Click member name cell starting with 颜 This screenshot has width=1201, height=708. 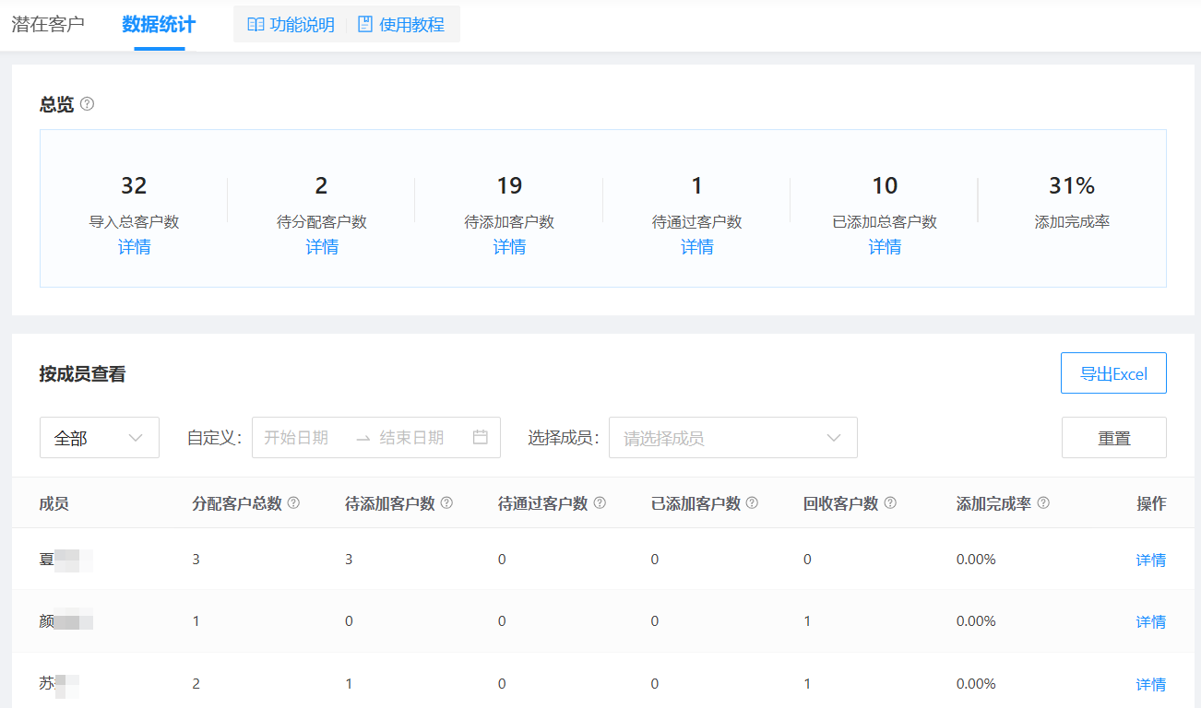[x=66, y=621]
